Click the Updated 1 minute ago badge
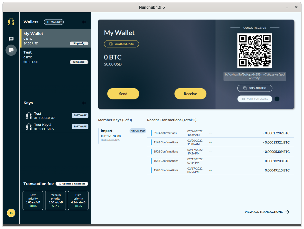Image resolution: width=304 pixels, height=229 pixels. pyautogui.click(x=72, y=184)
